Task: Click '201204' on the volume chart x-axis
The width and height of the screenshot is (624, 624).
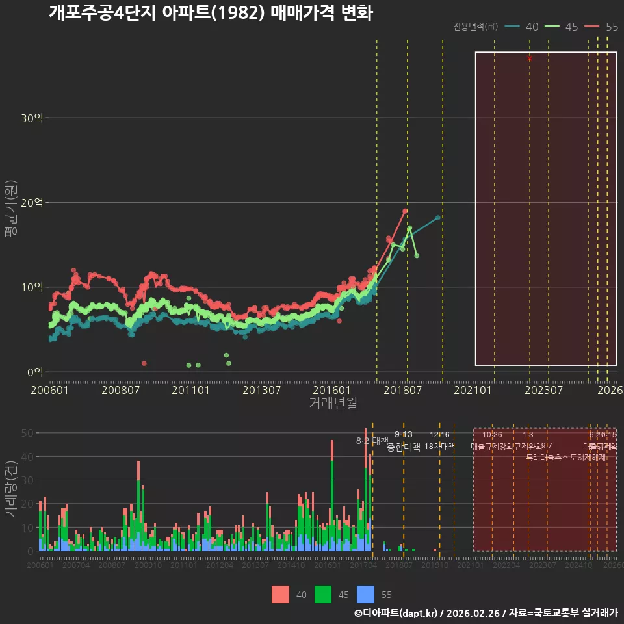Action: click(x=220, y=565)
